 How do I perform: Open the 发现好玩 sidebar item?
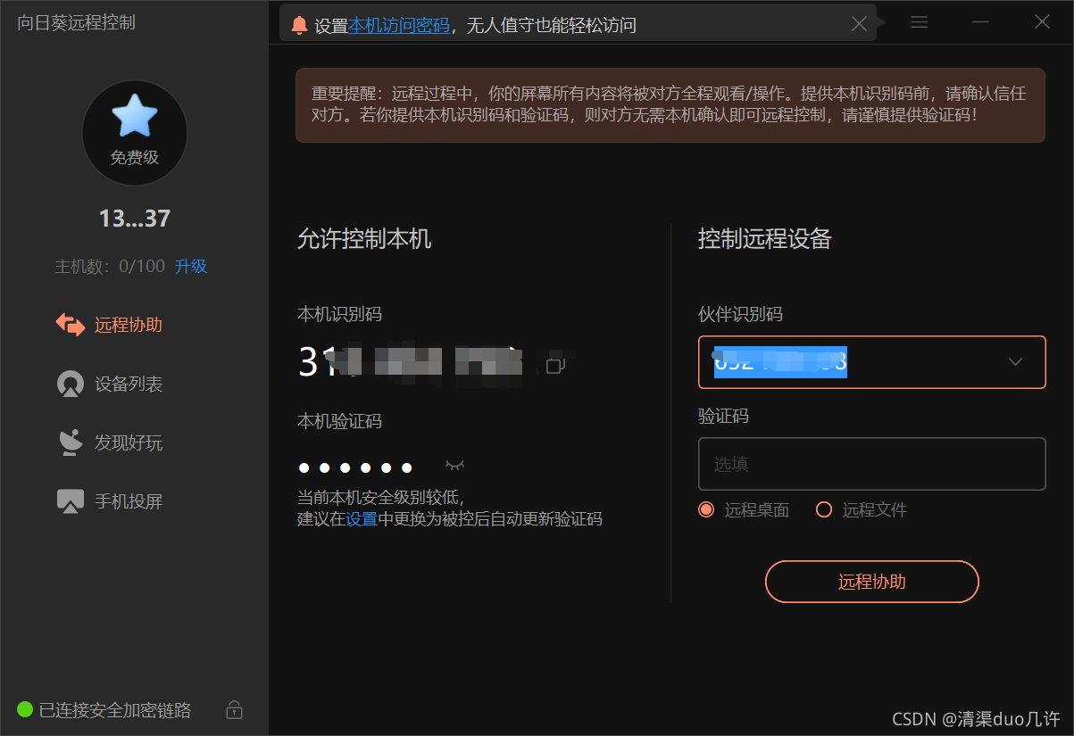tap(109, 442)
